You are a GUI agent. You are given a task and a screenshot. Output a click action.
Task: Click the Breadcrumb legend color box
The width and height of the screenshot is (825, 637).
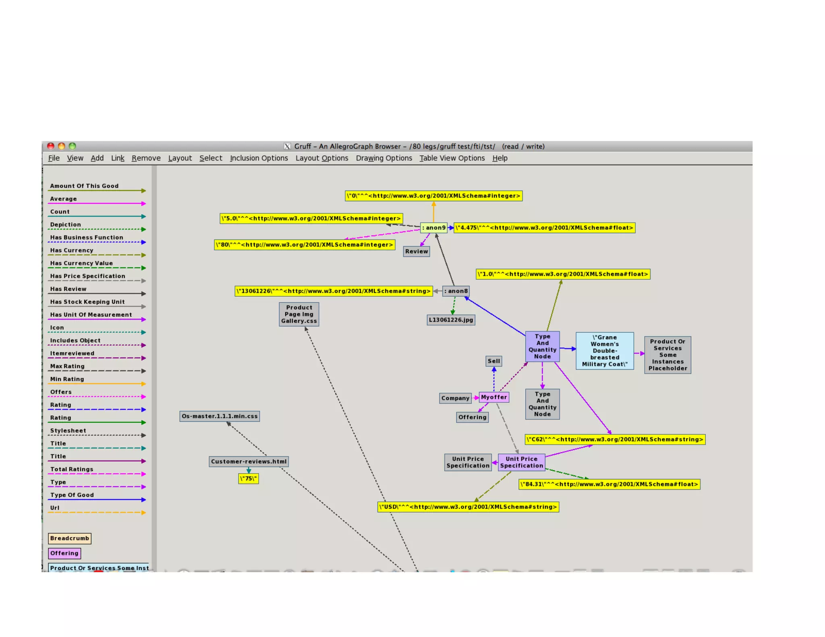[x=69, y=538]
